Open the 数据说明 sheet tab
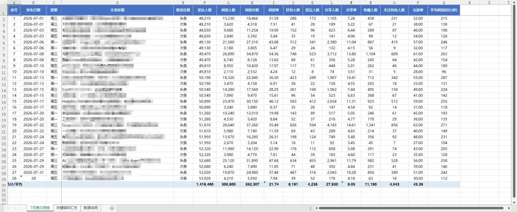This screenshot has width=517, height=212. [x=90, y=208]
